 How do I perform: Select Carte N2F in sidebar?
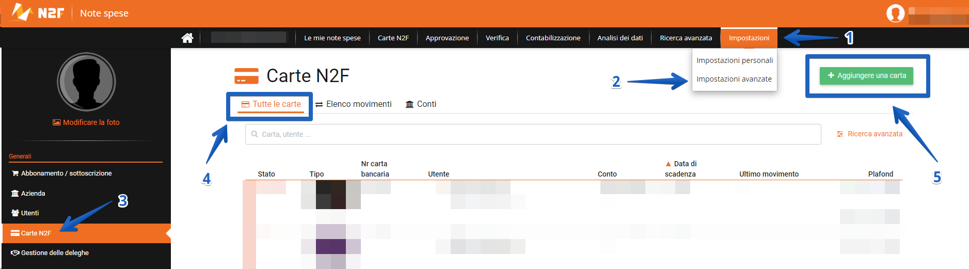click(x=86, y=233)
